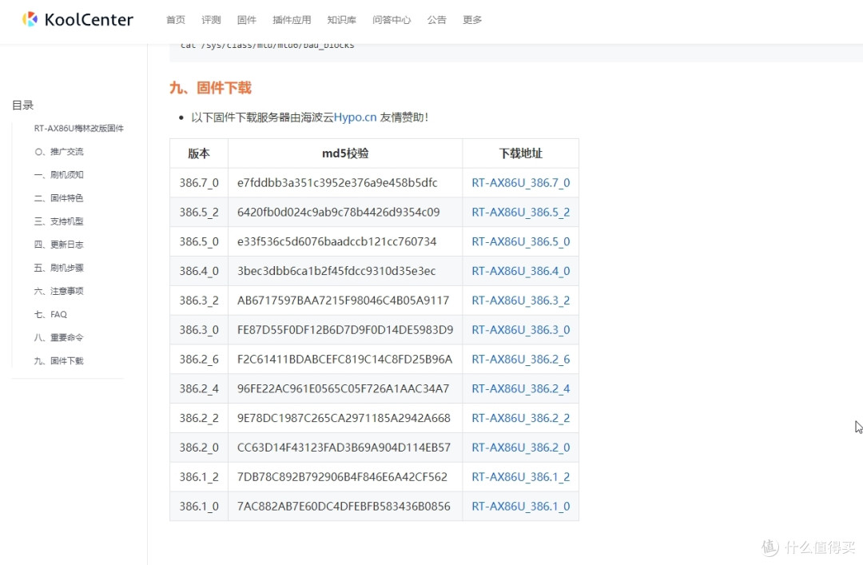
Task: Select md5 7AC882AB7E60DC4DFEBFB583436B0856
Action: (344, 507)
